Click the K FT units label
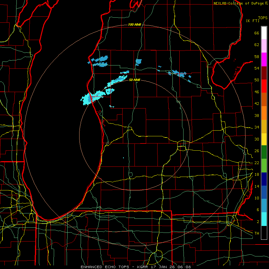The width and height of the screenshot is (269, 269). tap(253, 21)
